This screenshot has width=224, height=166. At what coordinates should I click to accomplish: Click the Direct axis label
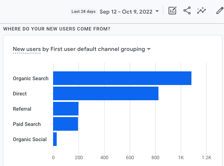tap(20, 94)
